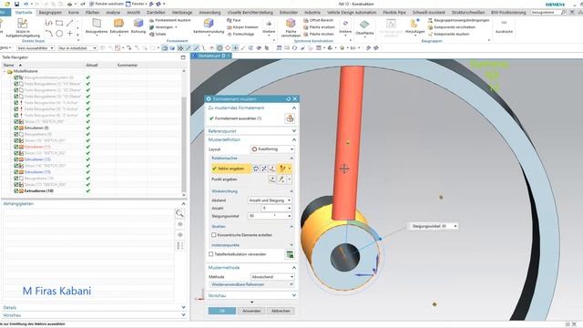583x328 pixels.
Task: Click the Oberfläche tool icon
Action: tap(364, 26)
